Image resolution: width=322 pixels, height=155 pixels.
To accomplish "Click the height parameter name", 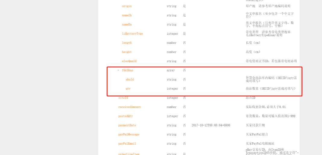I will [x=127, y=52].
